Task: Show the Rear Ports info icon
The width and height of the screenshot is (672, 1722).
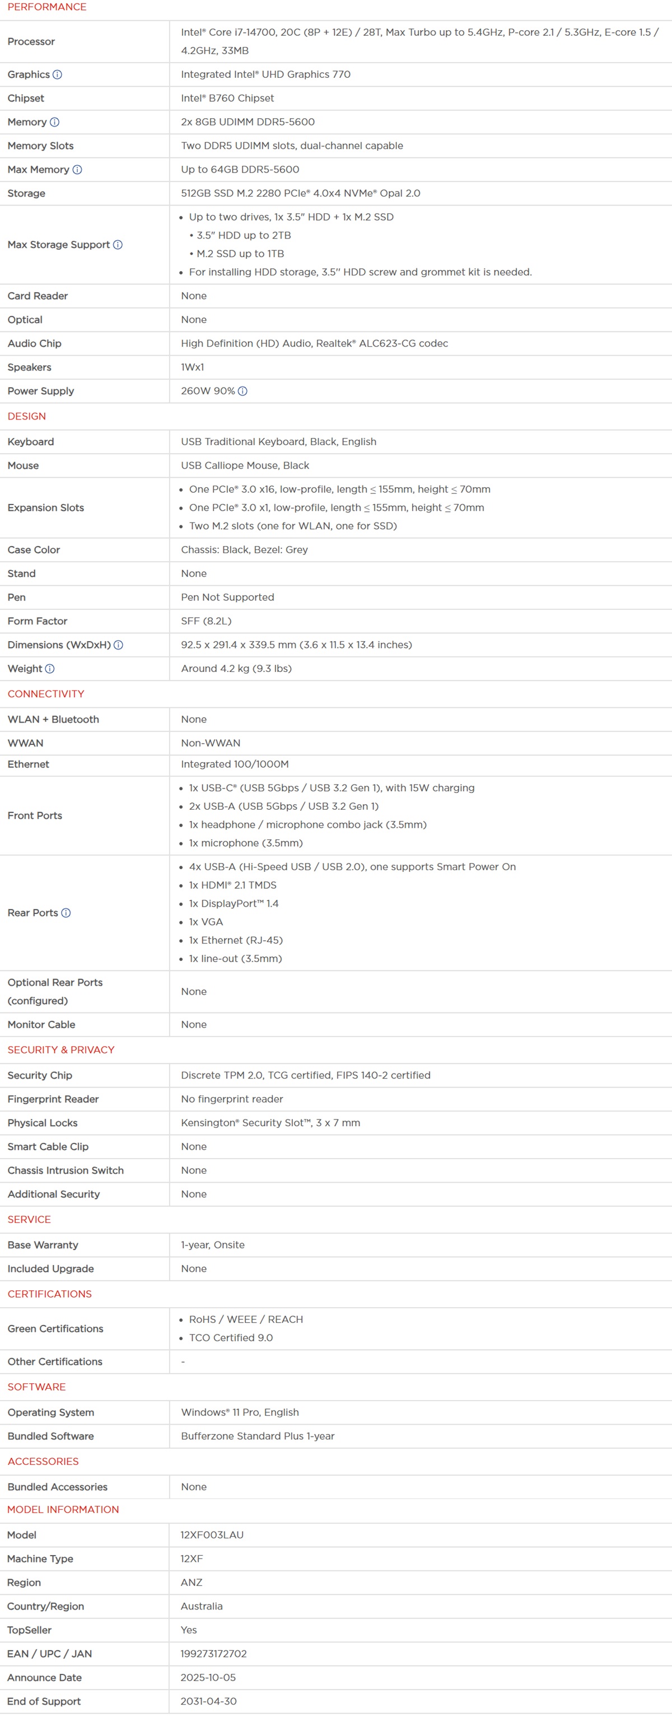Action: (66, 913)
